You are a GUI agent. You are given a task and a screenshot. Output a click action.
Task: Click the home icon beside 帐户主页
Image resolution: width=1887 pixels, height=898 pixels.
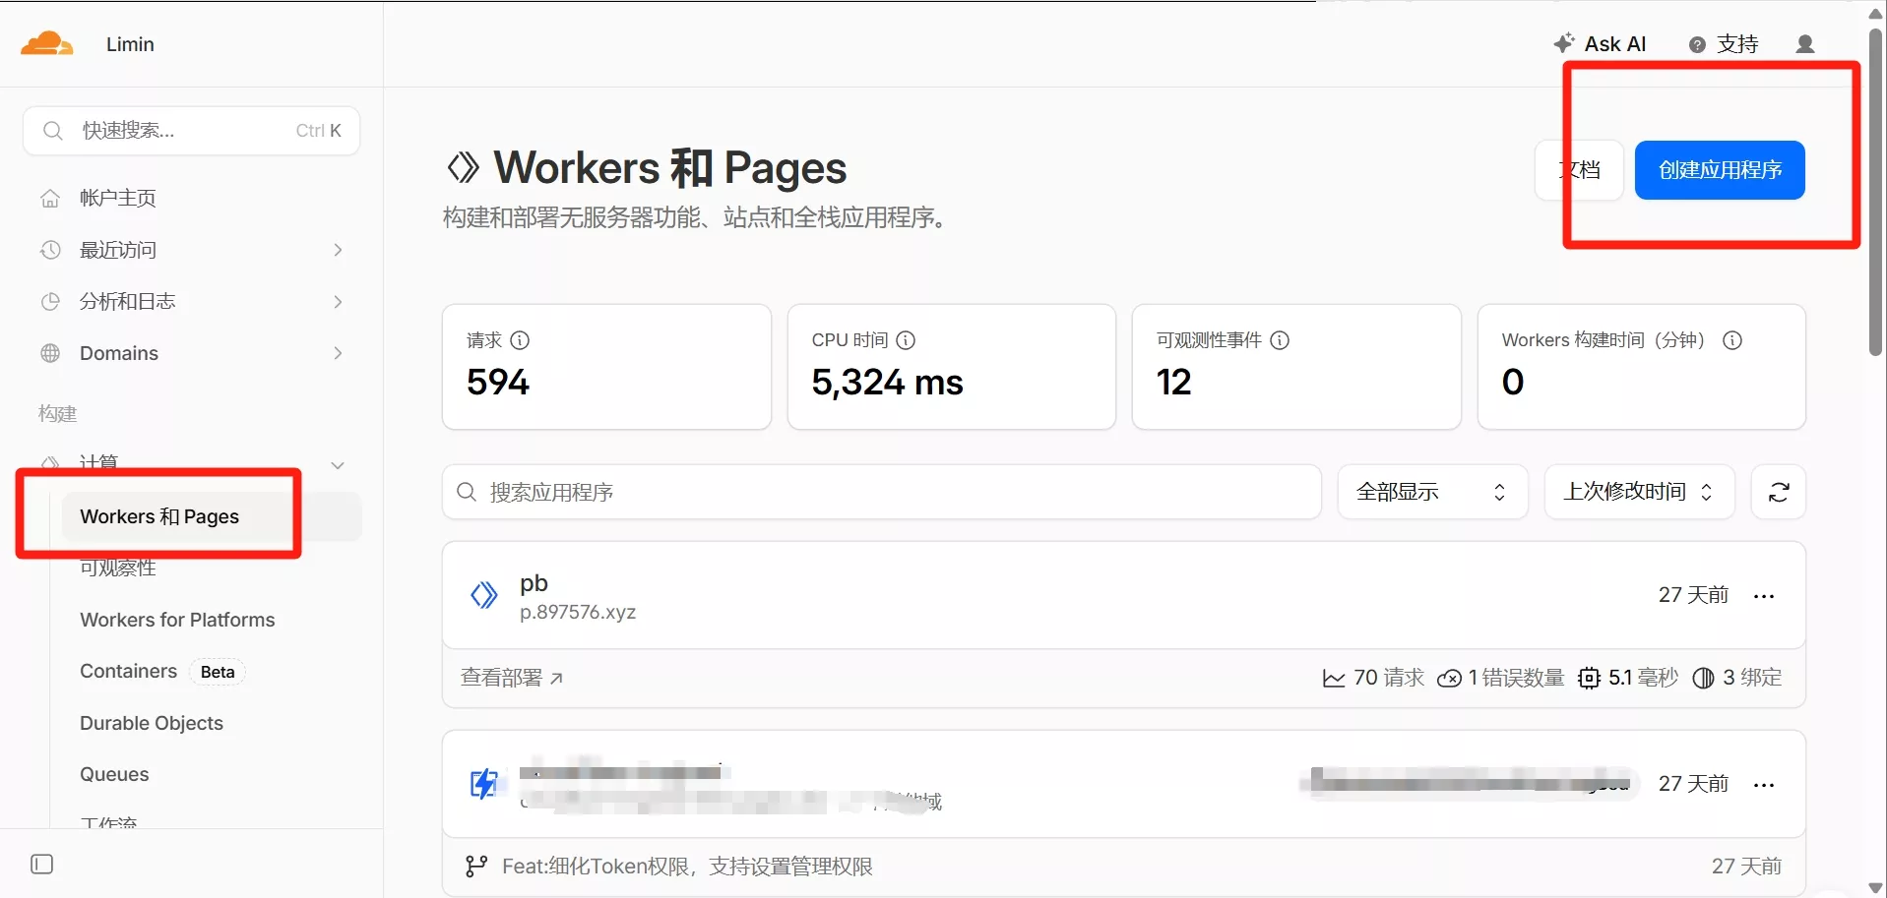50,199
